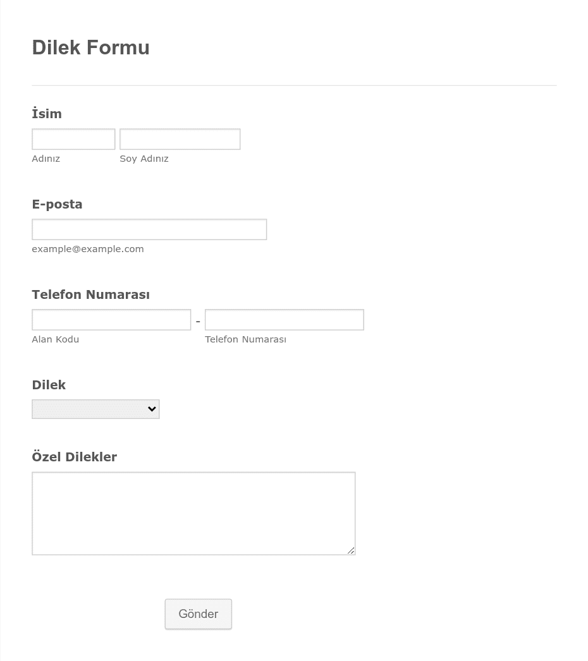Select the E-posta email input box
This screenshot has width=588, height=661.
(149, 229)
